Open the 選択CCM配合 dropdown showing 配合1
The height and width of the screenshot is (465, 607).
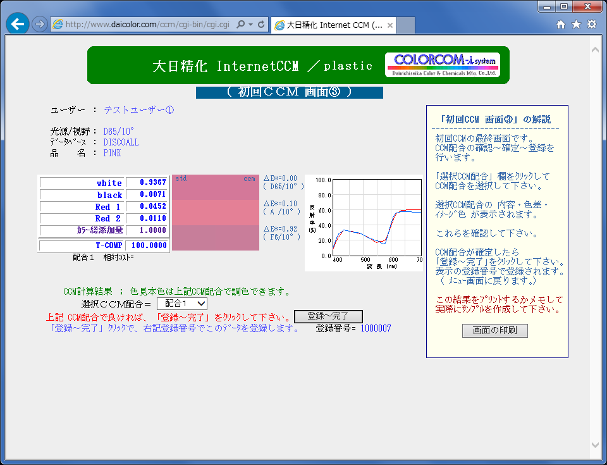[182, 304]
